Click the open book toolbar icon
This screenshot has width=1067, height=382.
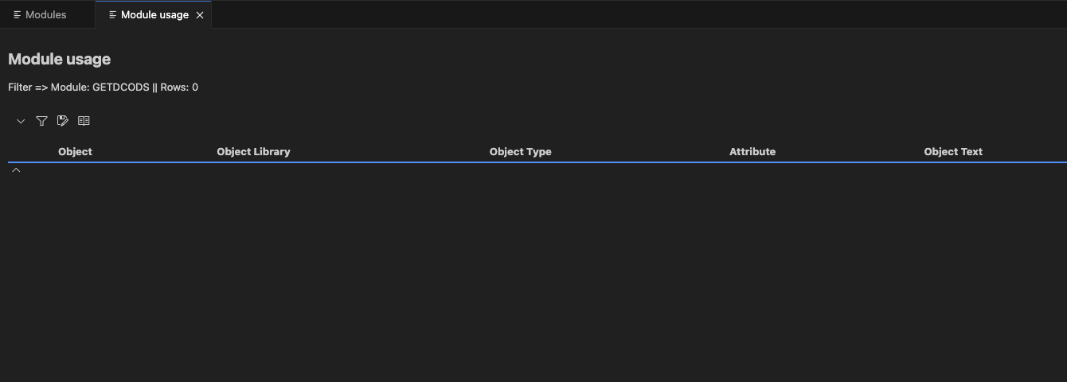[84, 121]
